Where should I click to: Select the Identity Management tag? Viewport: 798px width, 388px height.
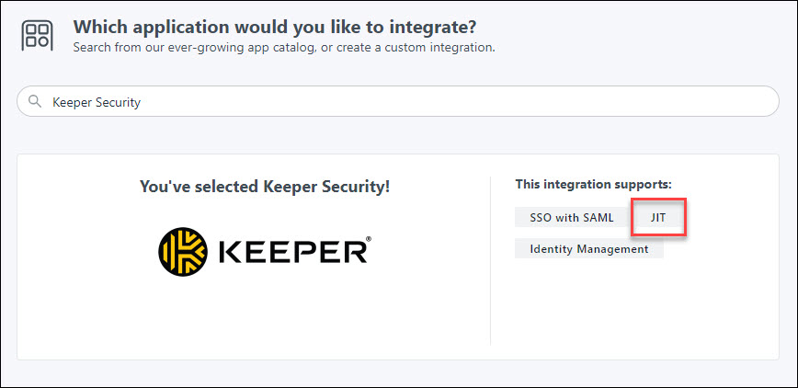[588, 249]
